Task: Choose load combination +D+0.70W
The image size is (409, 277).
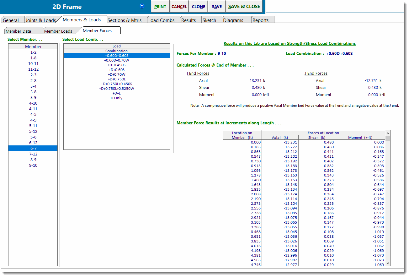Action: coord(116,74)
